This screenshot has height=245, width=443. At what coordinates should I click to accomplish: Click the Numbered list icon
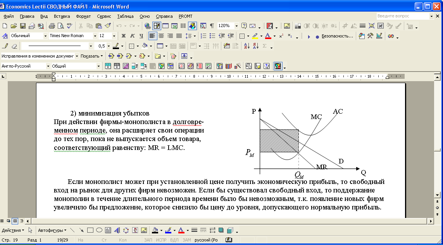pyautogui.click(x=203, y=36)
